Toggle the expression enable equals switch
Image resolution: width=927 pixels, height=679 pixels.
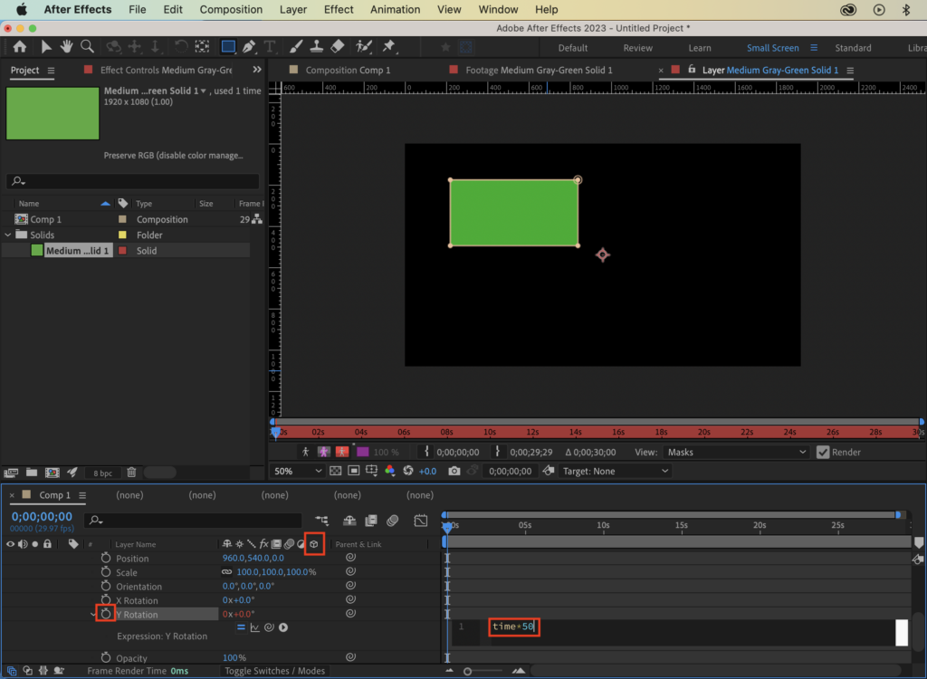(x=241, y=627)
